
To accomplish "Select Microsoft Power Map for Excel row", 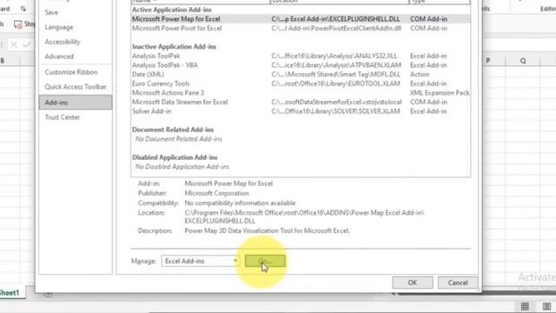I will (x=301, y=19).
